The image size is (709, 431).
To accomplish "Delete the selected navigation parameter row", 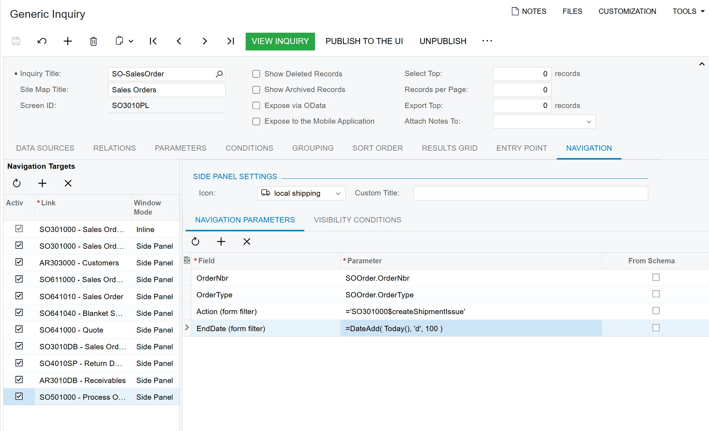I will pyautogui.click(x=247, y=242).
